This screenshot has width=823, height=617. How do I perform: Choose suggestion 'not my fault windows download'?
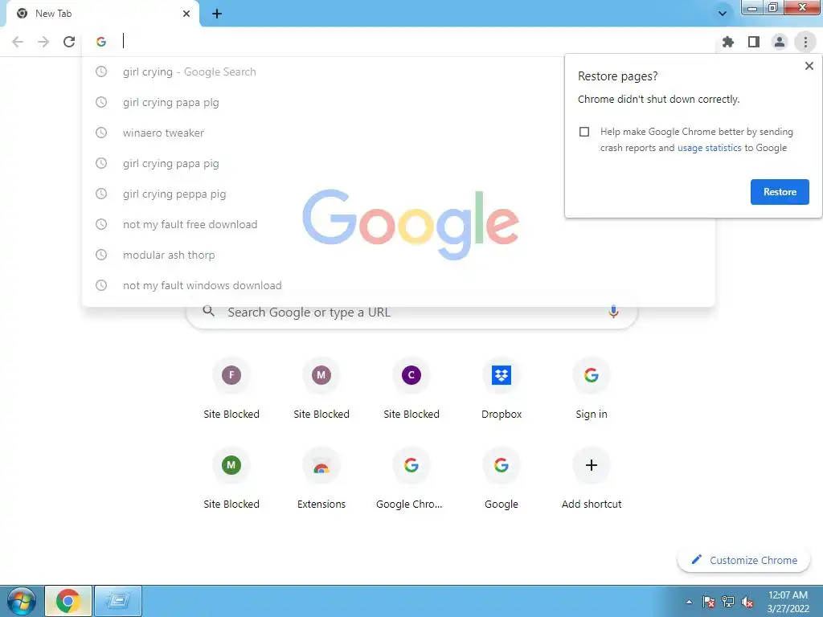[399, 285]
